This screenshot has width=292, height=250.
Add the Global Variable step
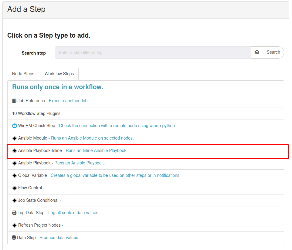tap(146, 176)
